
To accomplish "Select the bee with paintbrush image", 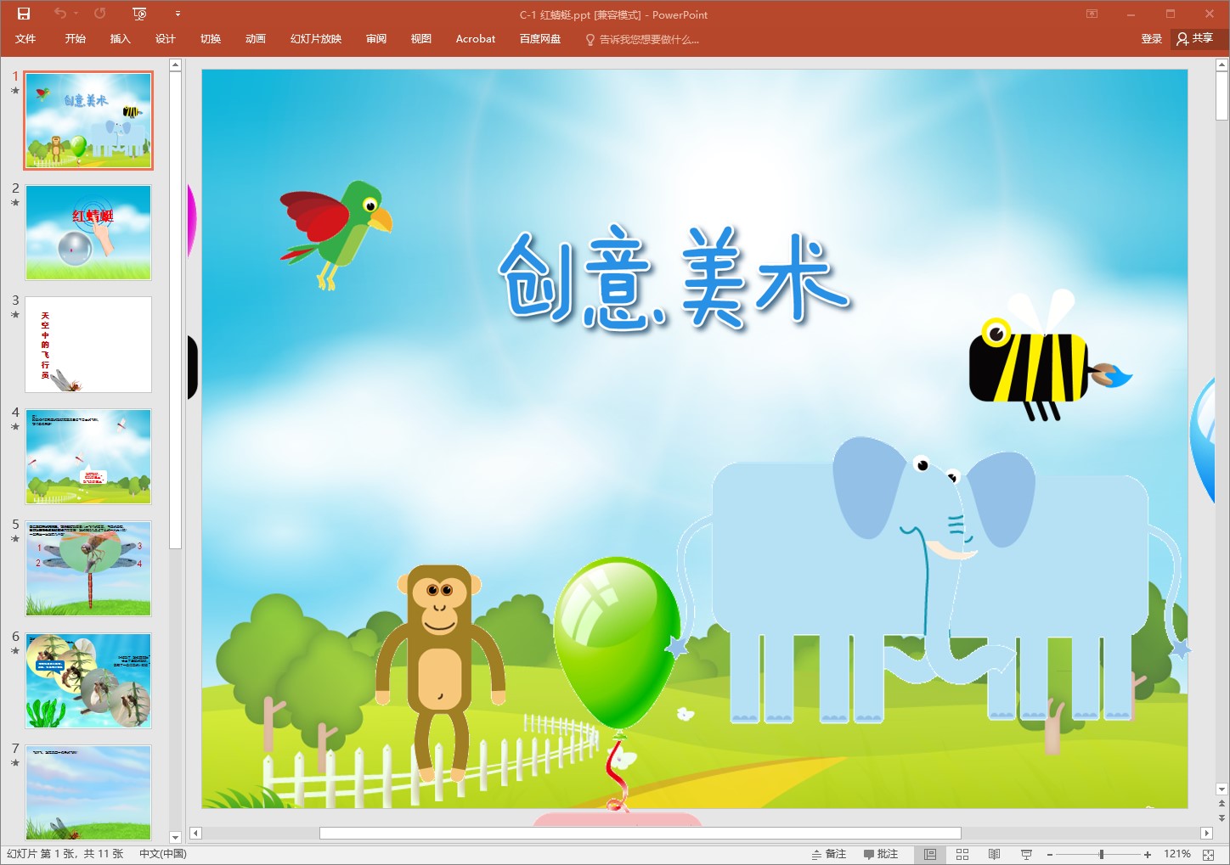I will [x=1050, y=357].
